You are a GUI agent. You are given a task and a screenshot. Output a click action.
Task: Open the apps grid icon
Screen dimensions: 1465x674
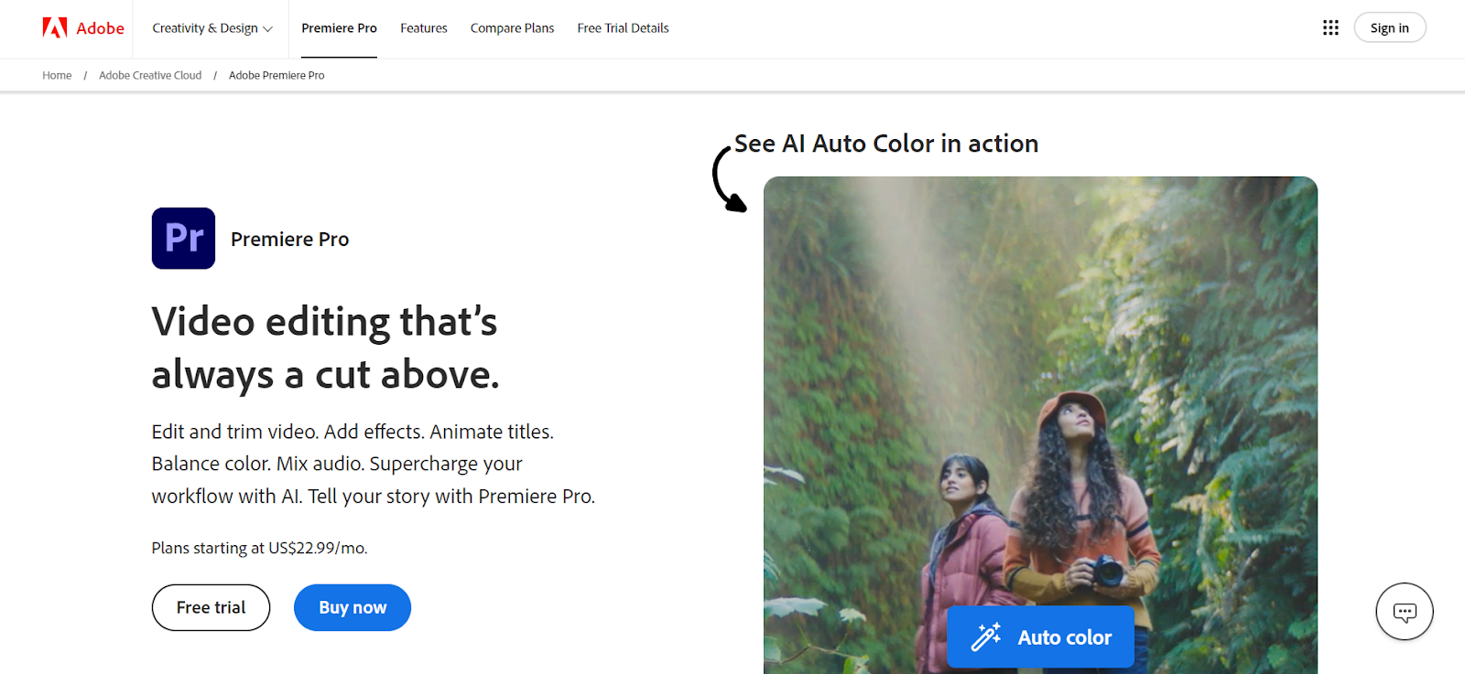pyautogui.click(x=1330, y=28)
